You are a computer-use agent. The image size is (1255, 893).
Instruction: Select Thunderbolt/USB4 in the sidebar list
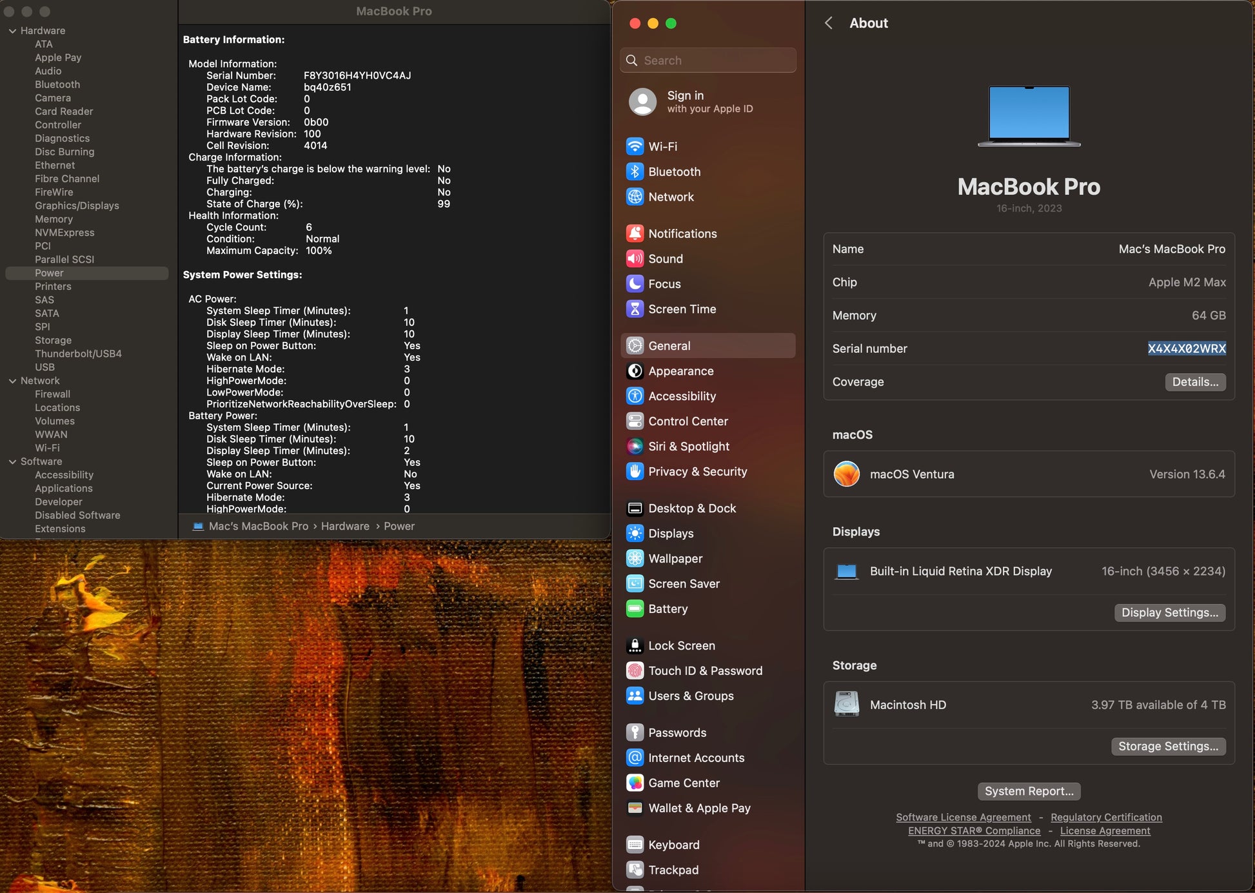(x=78, y=354)
